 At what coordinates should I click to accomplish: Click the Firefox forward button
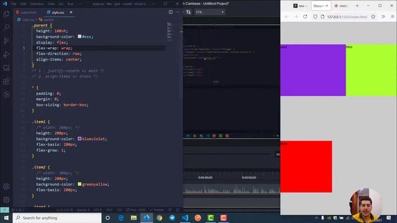296,17
